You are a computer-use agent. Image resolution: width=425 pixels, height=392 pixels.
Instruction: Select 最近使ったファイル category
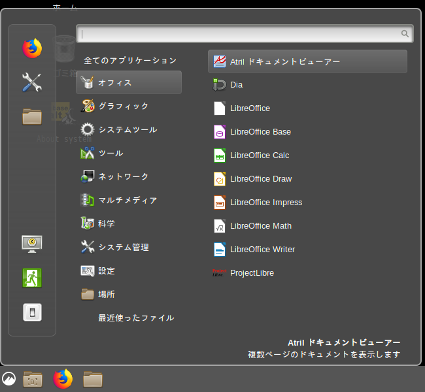click(129, 318)
